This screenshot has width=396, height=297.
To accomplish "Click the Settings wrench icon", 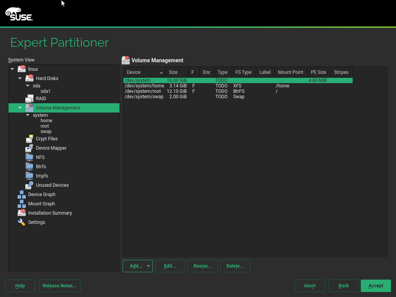I will (x=22, y=222).
